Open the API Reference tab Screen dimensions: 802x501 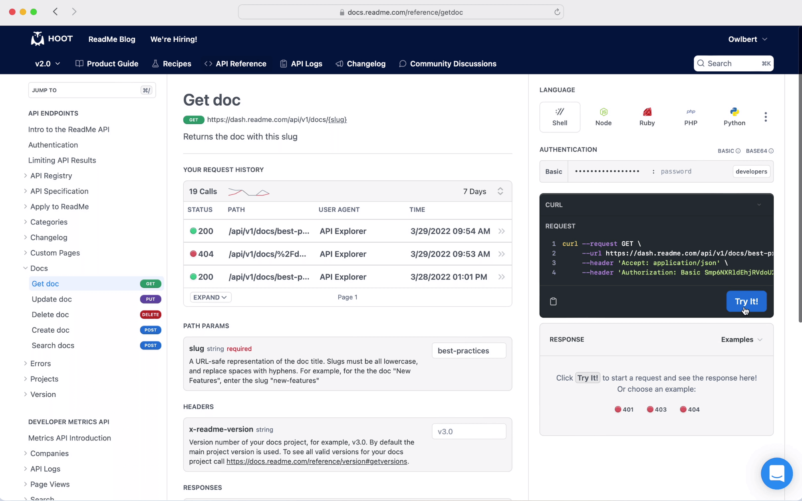235,63
